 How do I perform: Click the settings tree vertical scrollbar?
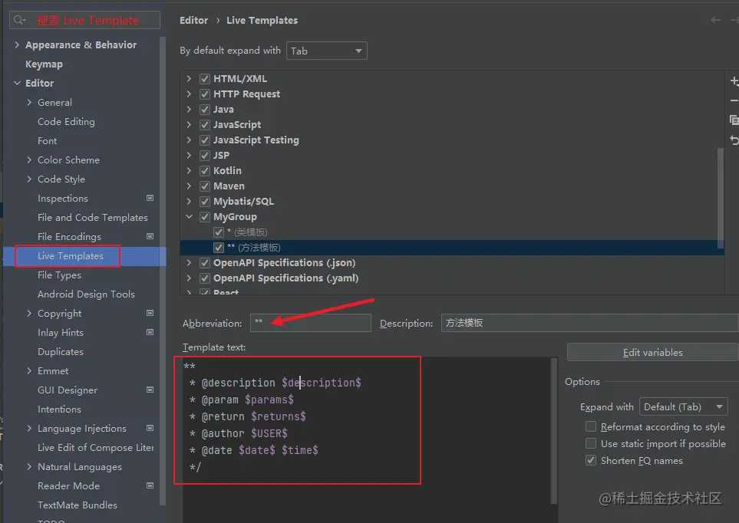(x=163, y=271)
